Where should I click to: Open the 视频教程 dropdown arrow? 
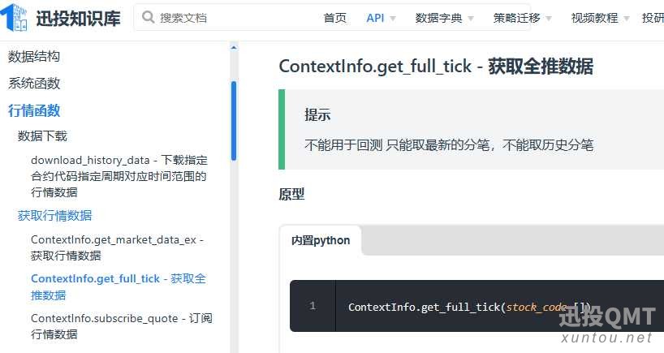tap(627, 19)
